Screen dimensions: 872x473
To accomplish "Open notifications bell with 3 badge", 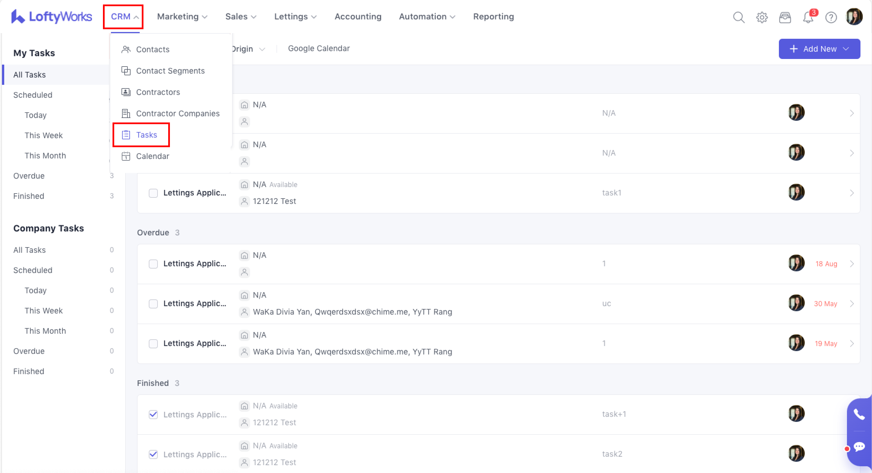I will click(808, 17).
